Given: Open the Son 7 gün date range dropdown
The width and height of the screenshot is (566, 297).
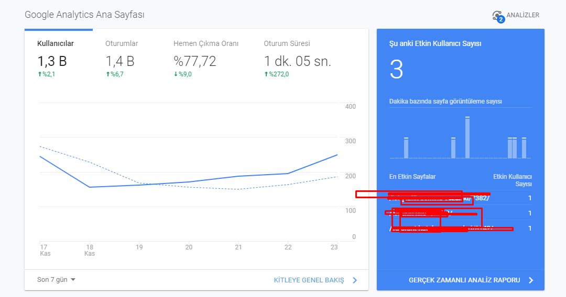Looking at the screenshot, I should tap(56, 280).
